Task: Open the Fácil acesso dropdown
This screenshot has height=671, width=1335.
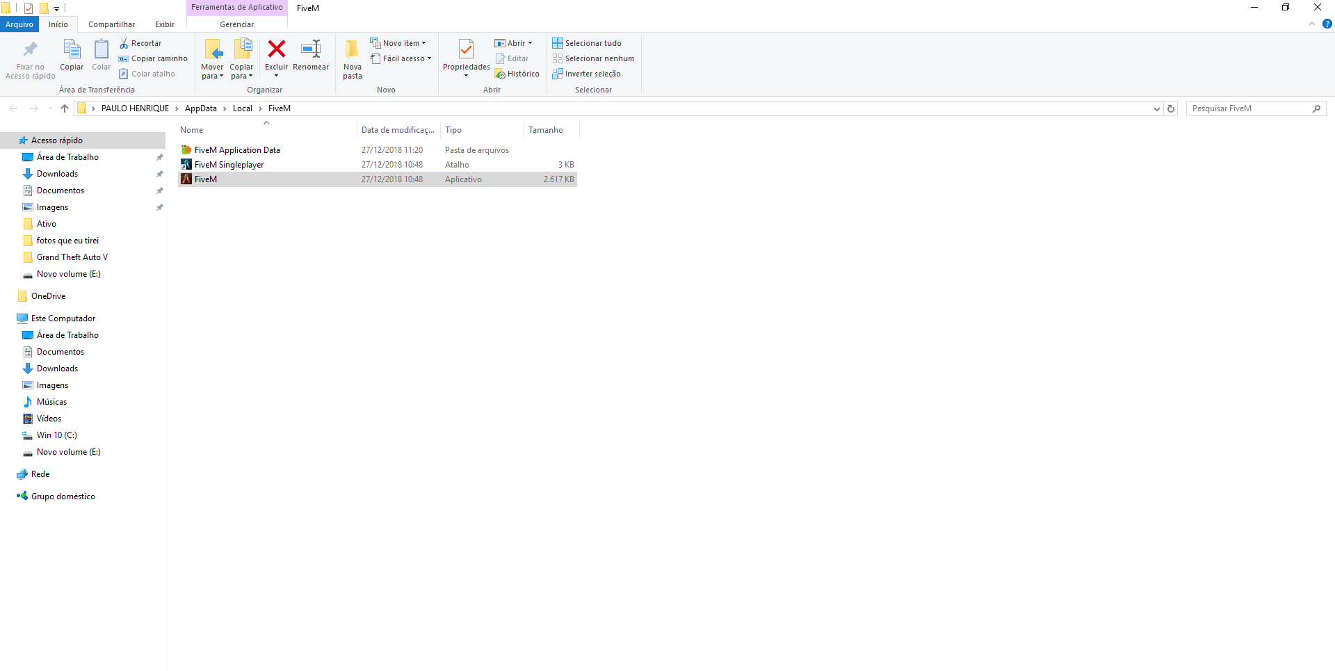Action: [x=401, y=58]
